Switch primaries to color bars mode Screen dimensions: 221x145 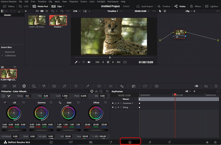coord(97,91)
